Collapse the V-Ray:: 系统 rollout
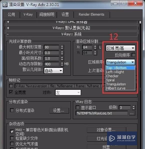 (x=71, y=34)
